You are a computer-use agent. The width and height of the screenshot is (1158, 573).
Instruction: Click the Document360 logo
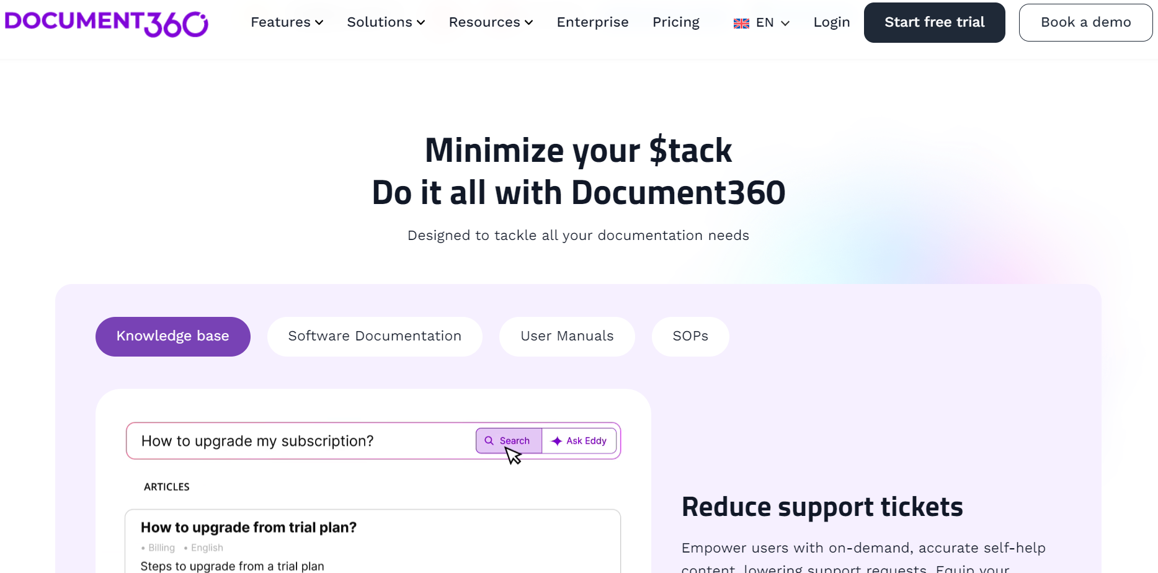[x=106, y=23]
